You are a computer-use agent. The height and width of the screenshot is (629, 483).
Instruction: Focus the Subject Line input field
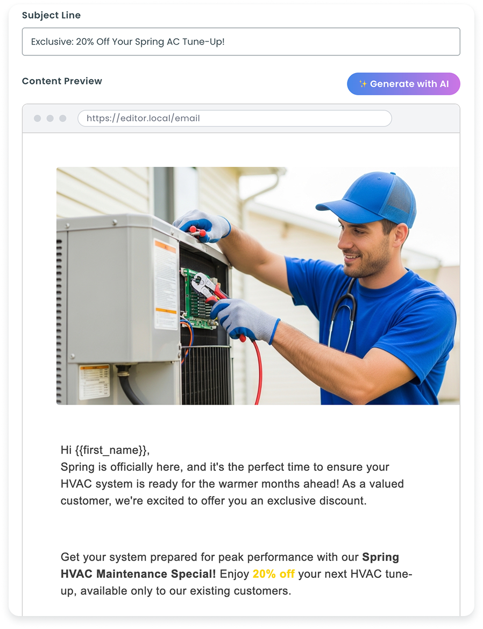(x=241, y=42)
